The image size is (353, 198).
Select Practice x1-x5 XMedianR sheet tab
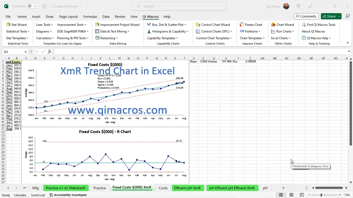click(66, 188)
